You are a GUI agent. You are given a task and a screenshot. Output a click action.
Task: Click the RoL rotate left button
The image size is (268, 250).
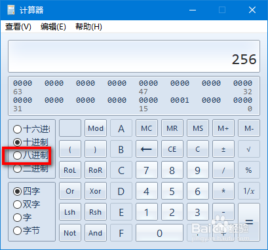(70, 170)
